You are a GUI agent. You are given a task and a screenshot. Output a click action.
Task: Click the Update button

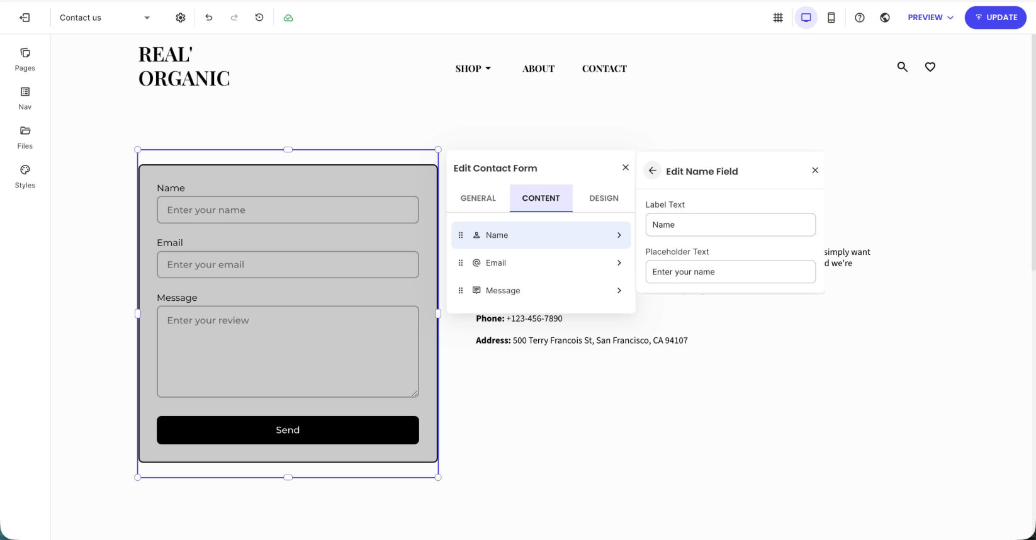point(996,18)
